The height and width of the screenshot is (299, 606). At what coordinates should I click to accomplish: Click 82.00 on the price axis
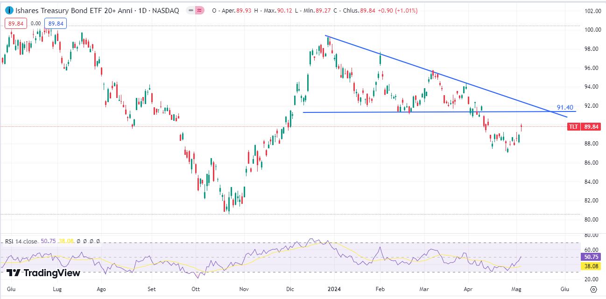coord(592,201)
